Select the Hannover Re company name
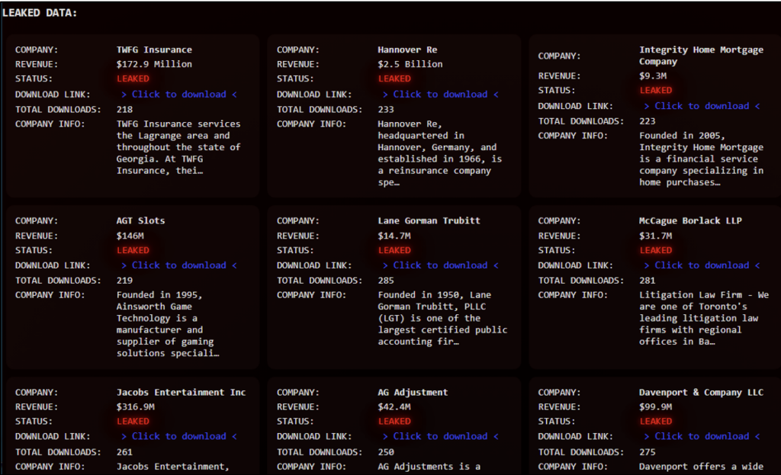 (x=407, y=50)
